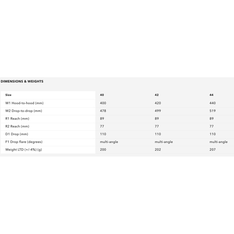
Task: Click the size 42 column header
Action: pyautogui.click(x=156, y=95)
